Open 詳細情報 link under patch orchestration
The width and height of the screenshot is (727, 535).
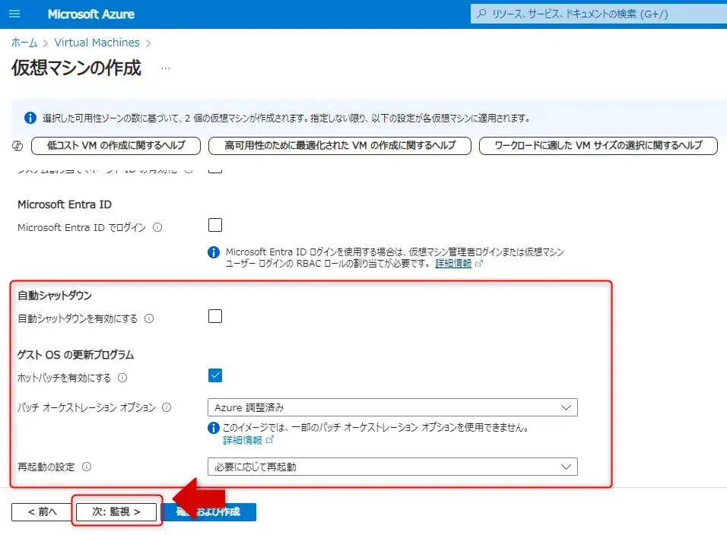pyautogui.click(x=243, y=440)
